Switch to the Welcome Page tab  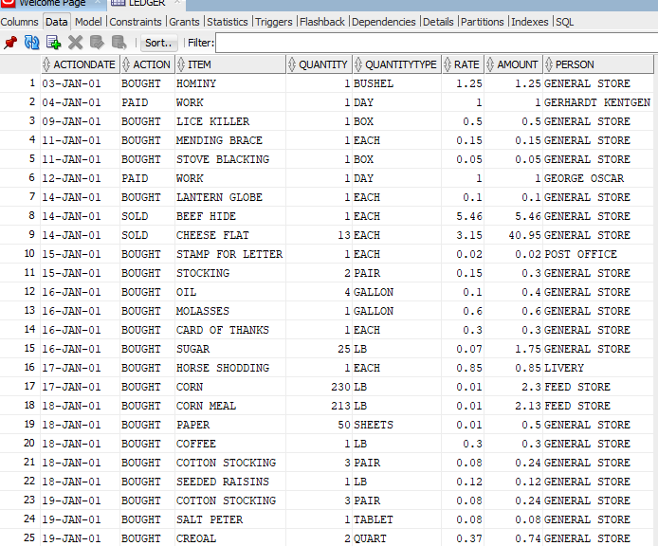coord(52,4)
